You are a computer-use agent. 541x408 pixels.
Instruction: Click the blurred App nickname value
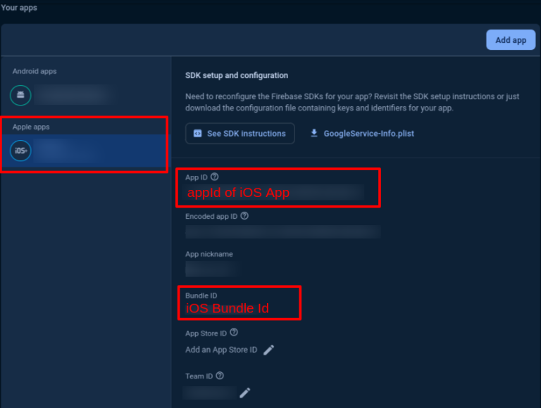(212, 269)
